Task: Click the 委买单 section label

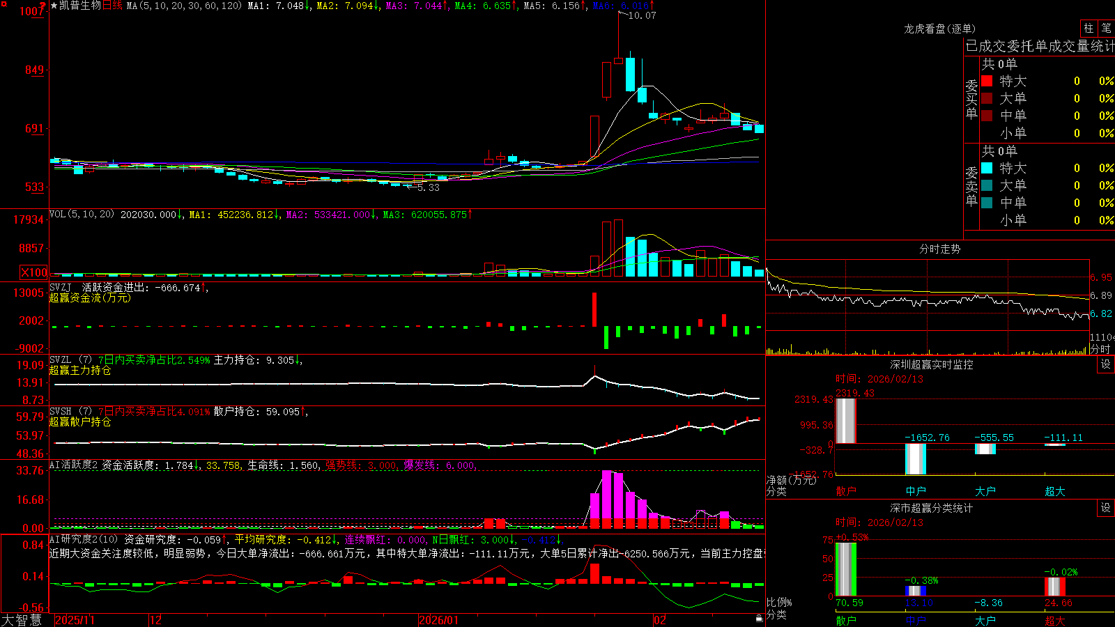Action: tap(971, 98)
